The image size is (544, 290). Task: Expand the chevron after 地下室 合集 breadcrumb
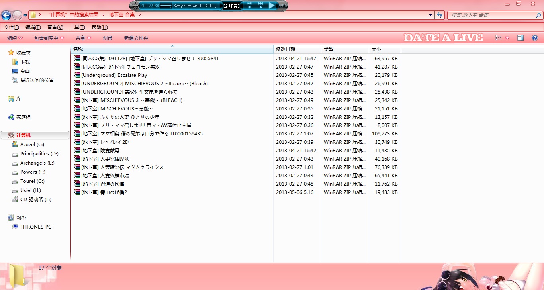140,15
